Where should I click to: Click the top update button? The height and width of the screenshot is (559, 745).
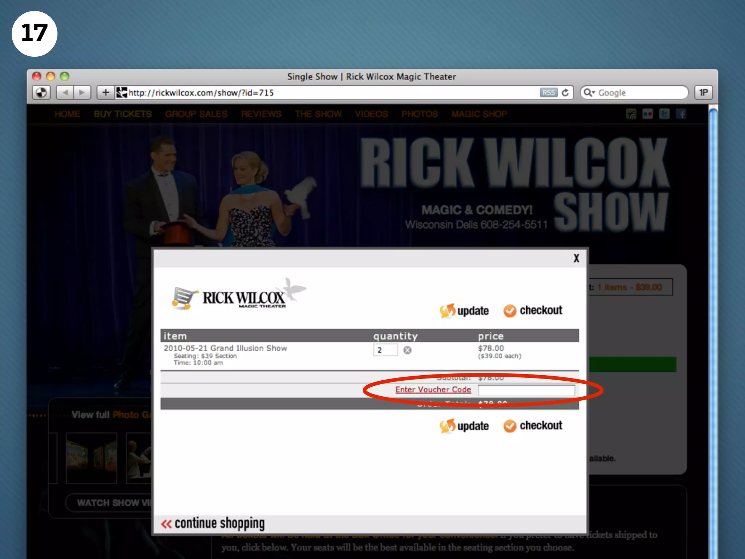click(x=465, y=311)
